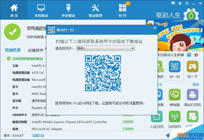Open the 外设驱动 tab
This screenshot has width=204, height=140.
click(x=68, y=10)
